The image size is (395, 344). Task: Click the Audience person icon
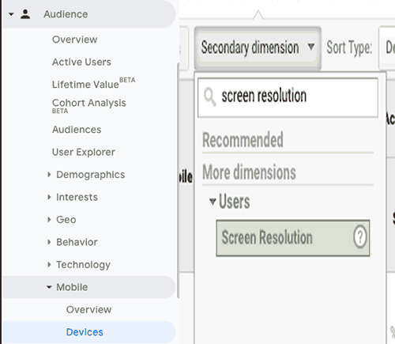pyautogui.click(x=25, y=14)
